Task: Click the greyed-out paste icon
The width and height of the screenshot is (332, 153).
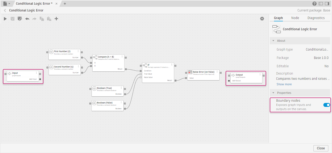Action: (x=49, y=19)
